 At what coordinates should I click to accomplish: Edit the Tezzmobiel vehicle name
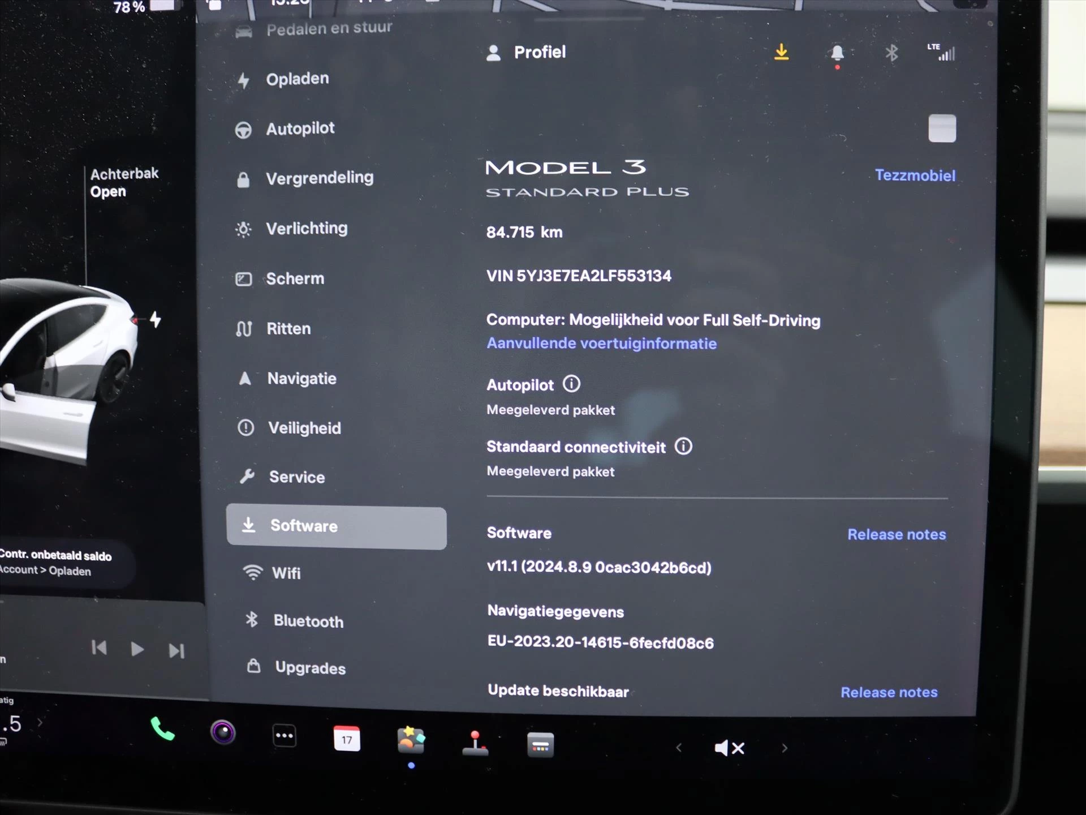tap(915, 175)
